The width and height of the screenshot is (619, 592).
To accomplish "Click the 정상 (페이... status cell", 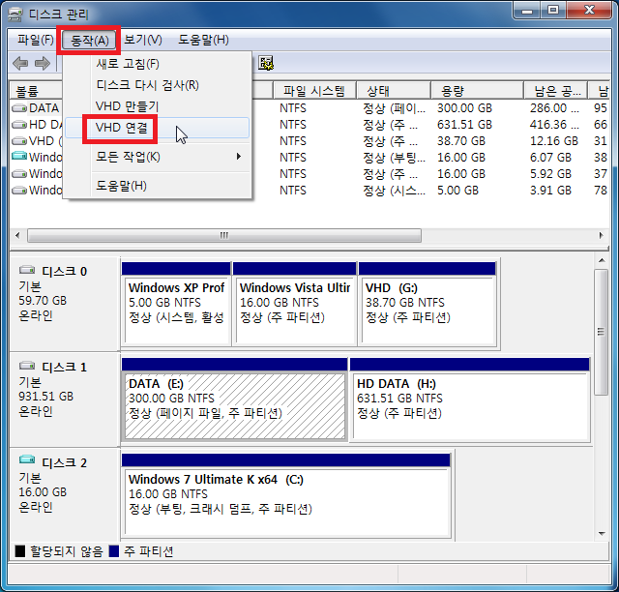I will (x=394, y=107).
